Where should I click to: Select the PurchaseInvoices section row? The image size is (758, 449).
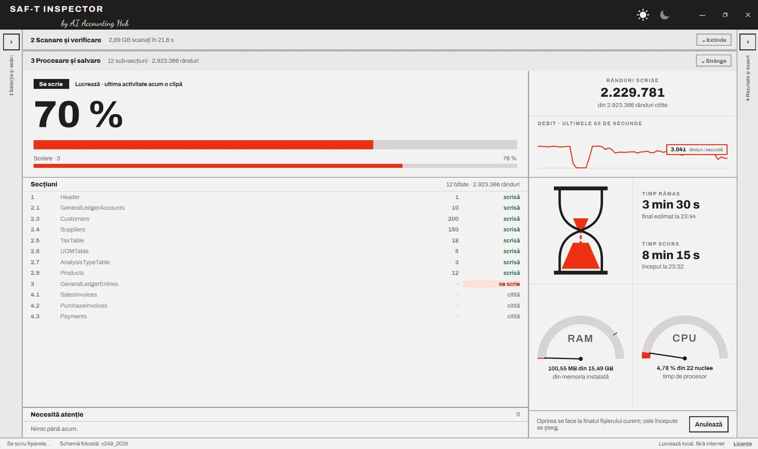275,305
